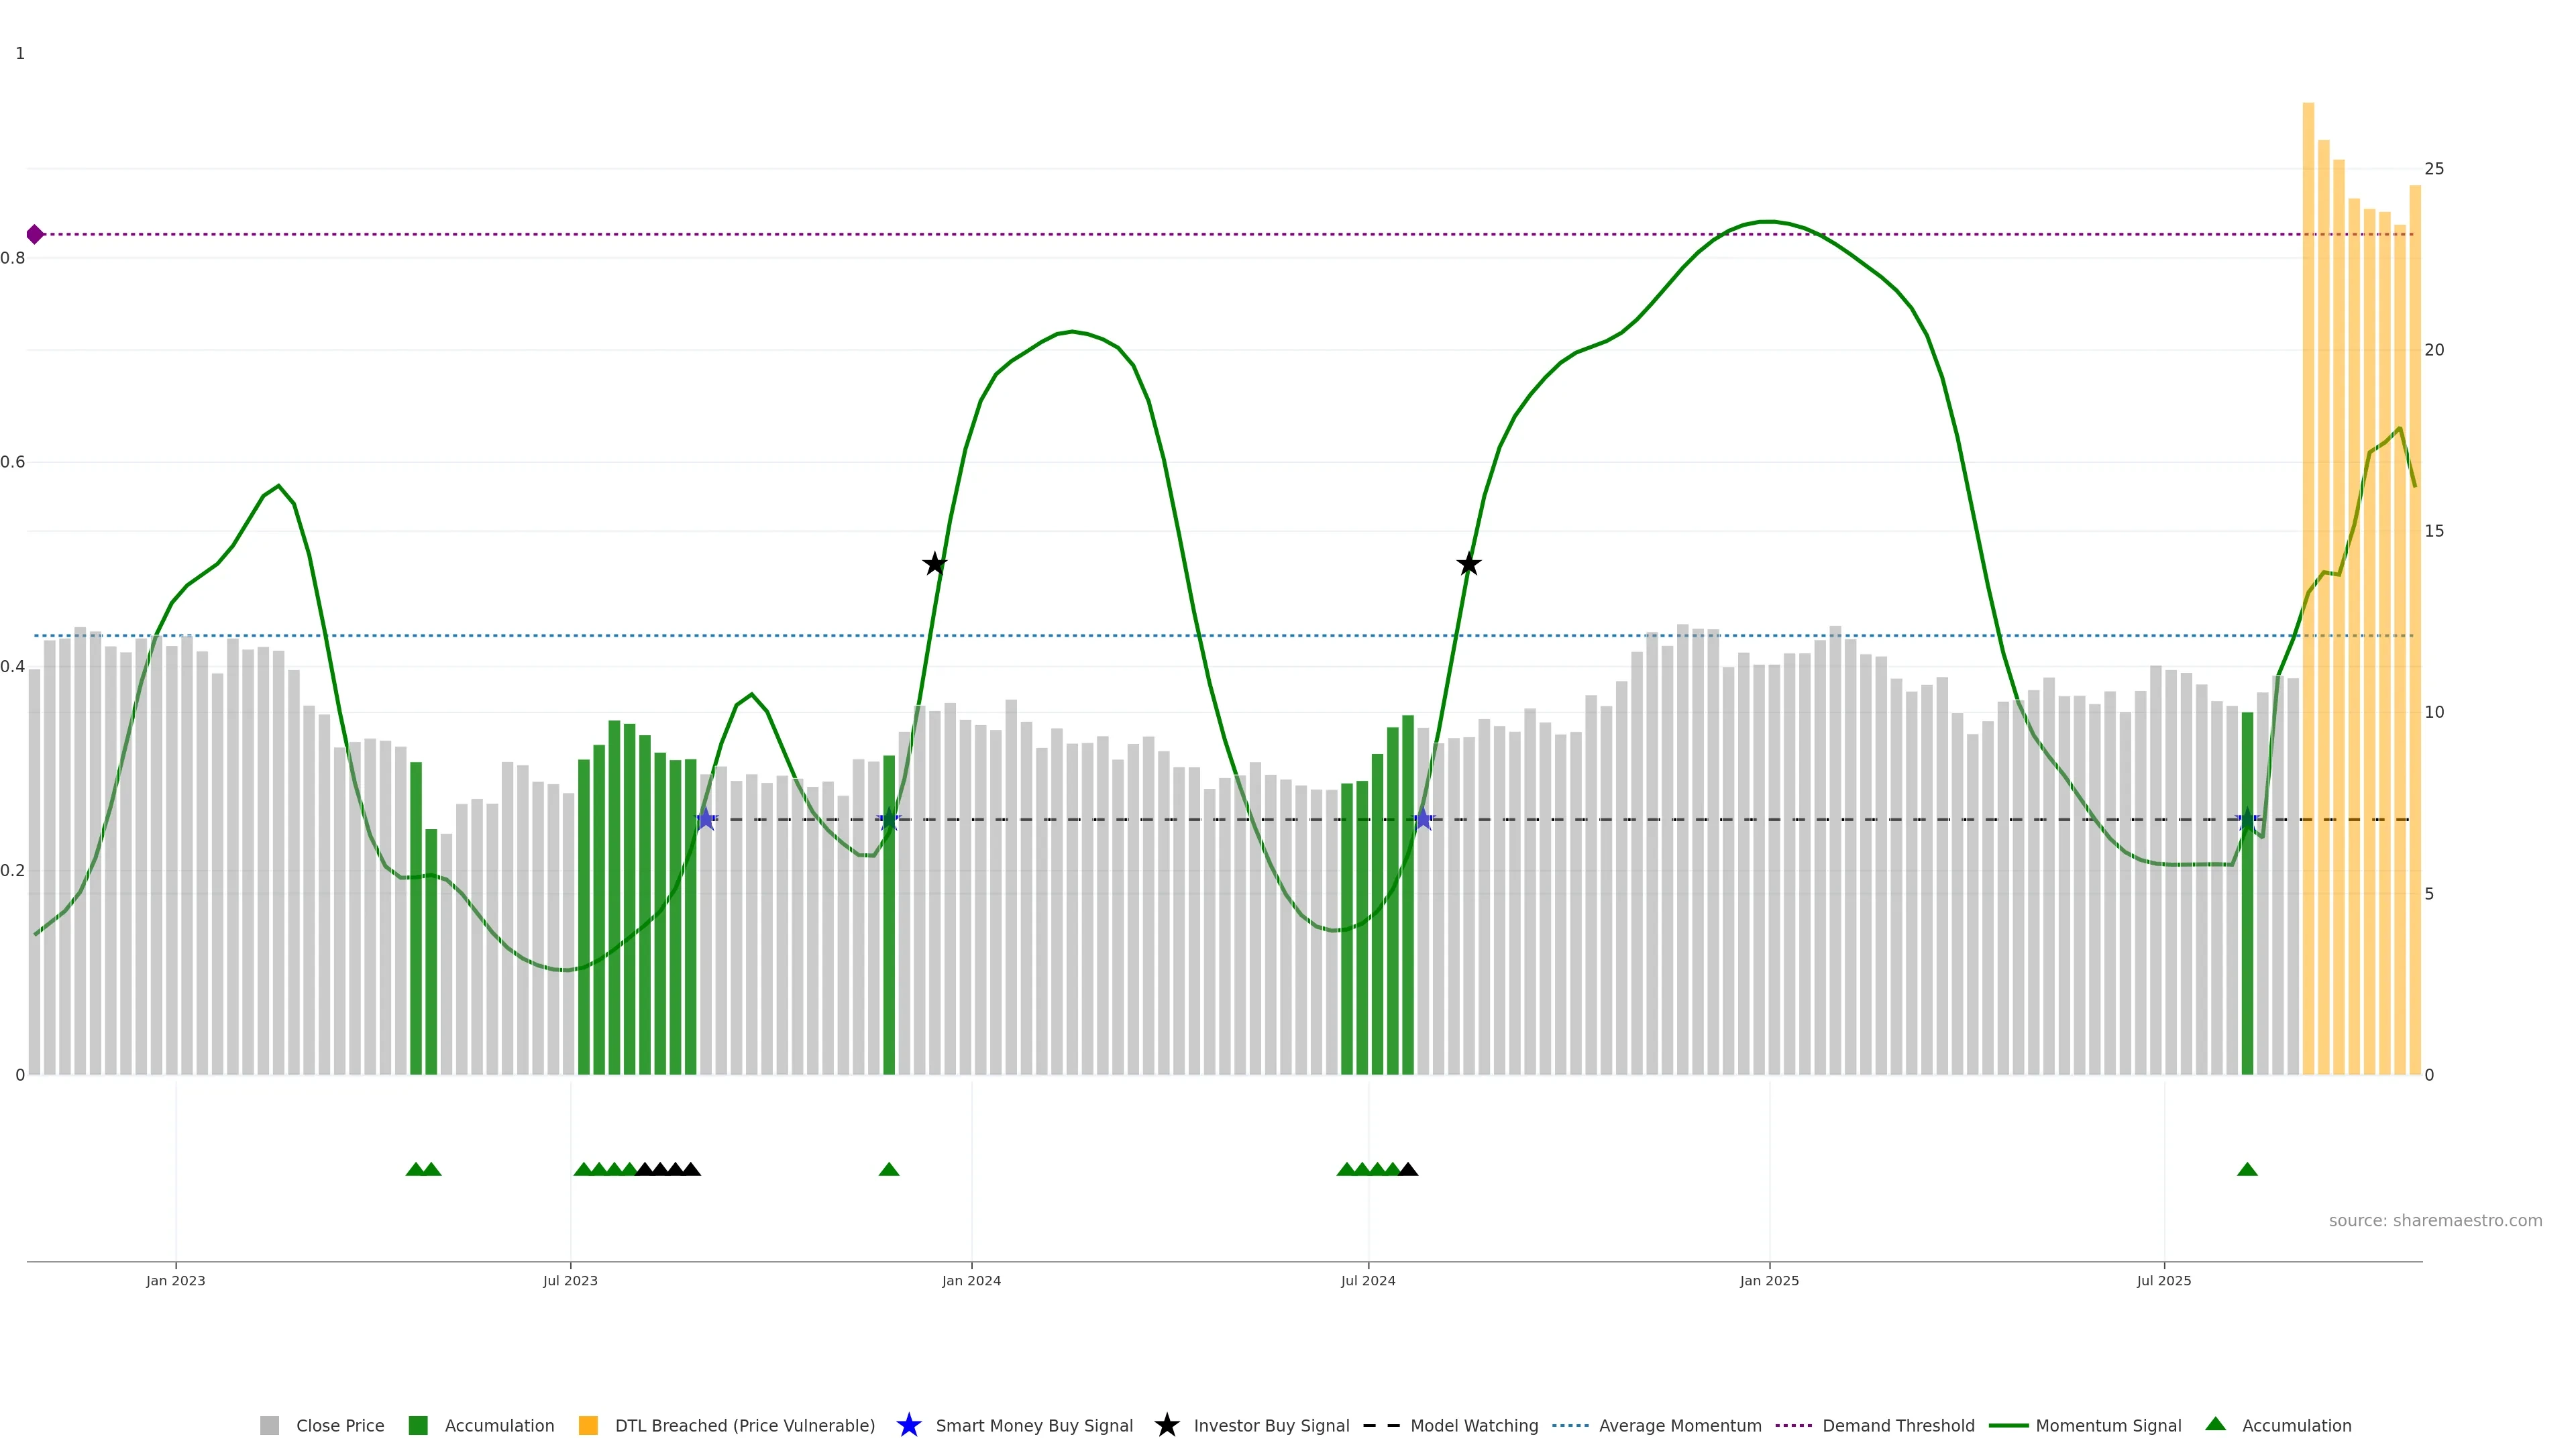Click the purple Demand Threshold diamond marker
This screenshot has height=1449, width=2576.
35,234
